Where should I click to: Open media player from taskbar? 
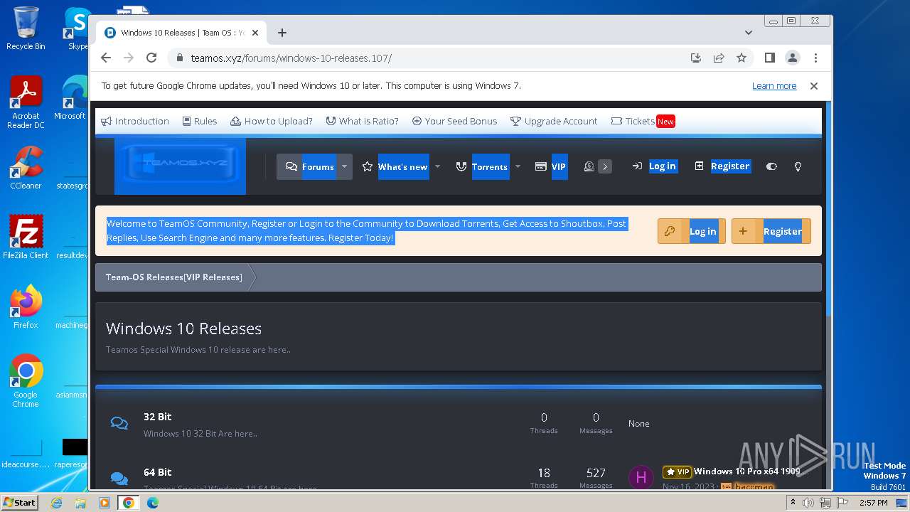pos(104,503)
